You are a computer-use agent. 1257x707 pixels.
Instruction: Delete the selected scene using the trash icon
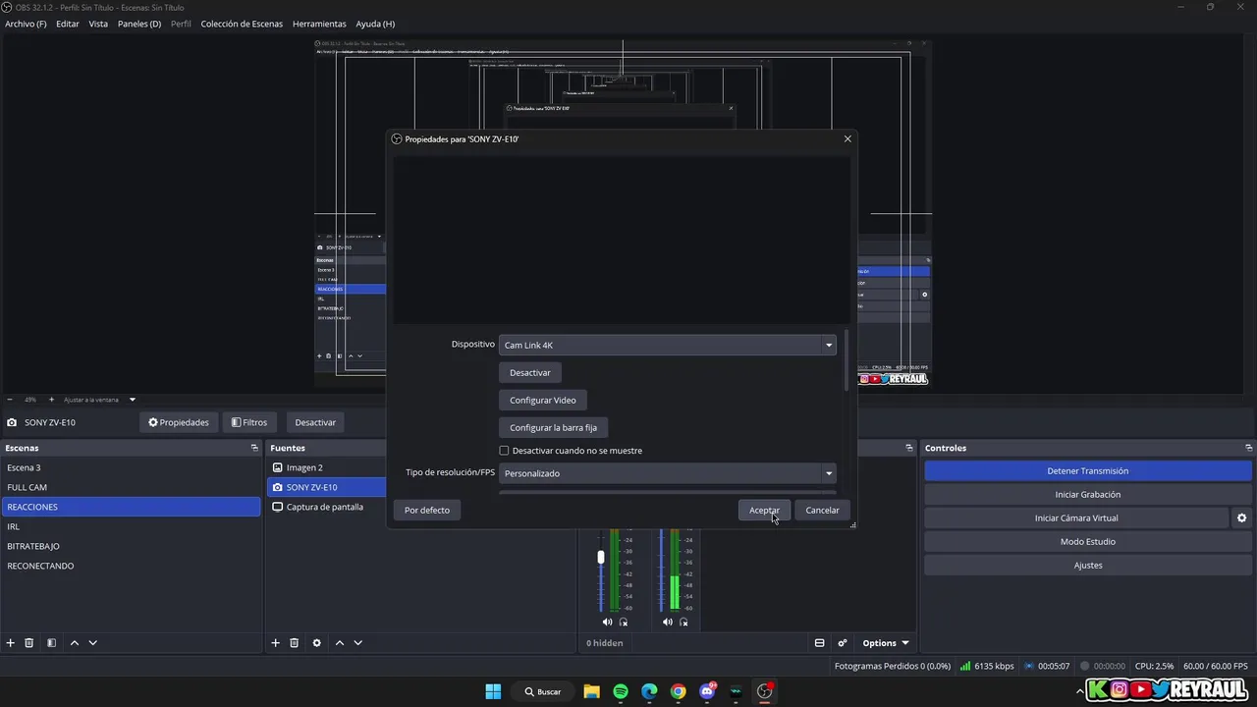pyautogui.click(x=29, y=643)
